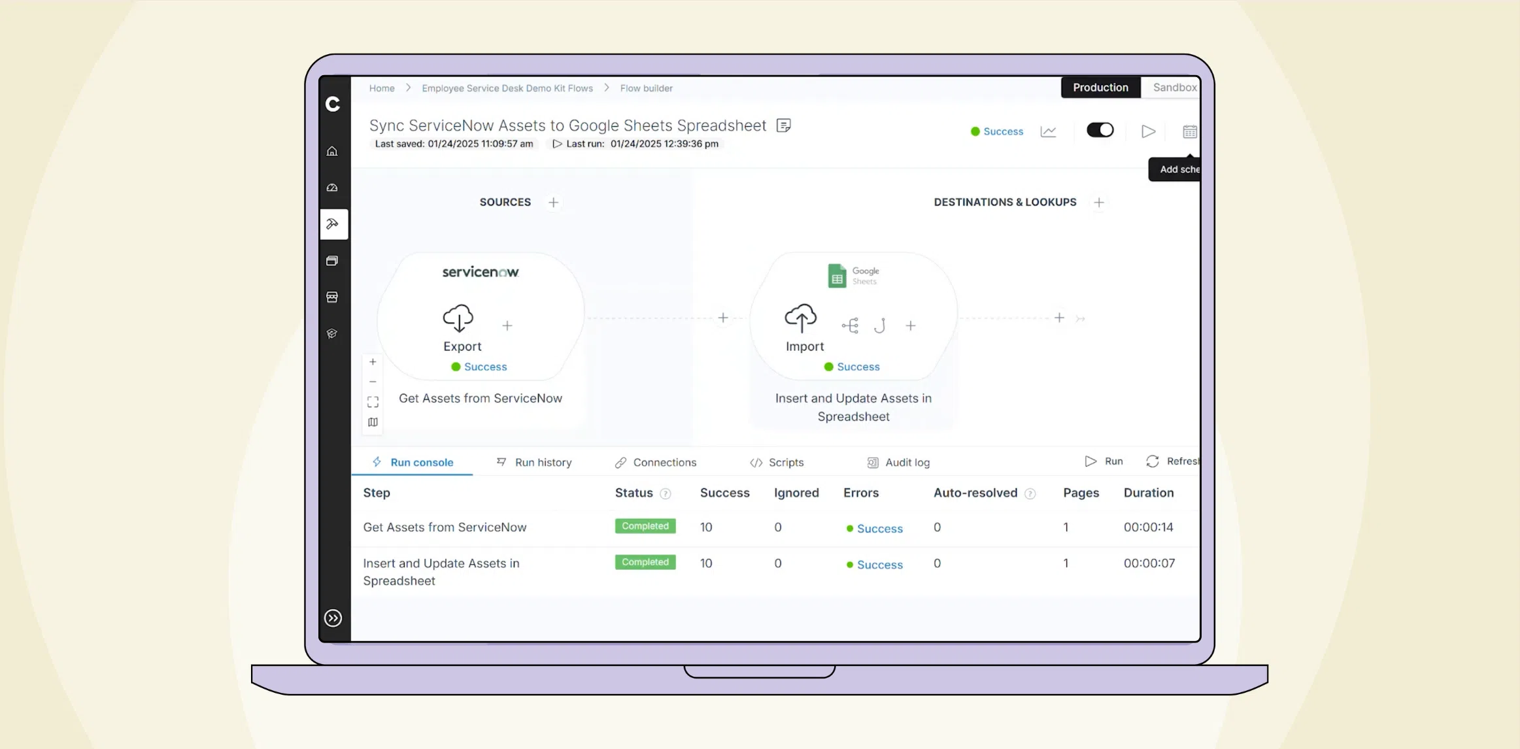The image size is (1520, 749).
Task: Open the flow analytics line chart icon
Action: point(1049,131)
